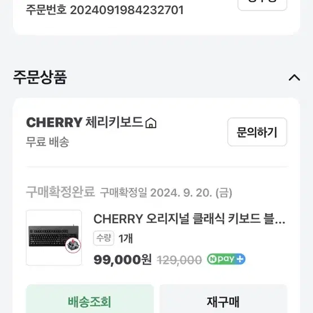Open 배송조회 delivery tracking

(90, 299)
